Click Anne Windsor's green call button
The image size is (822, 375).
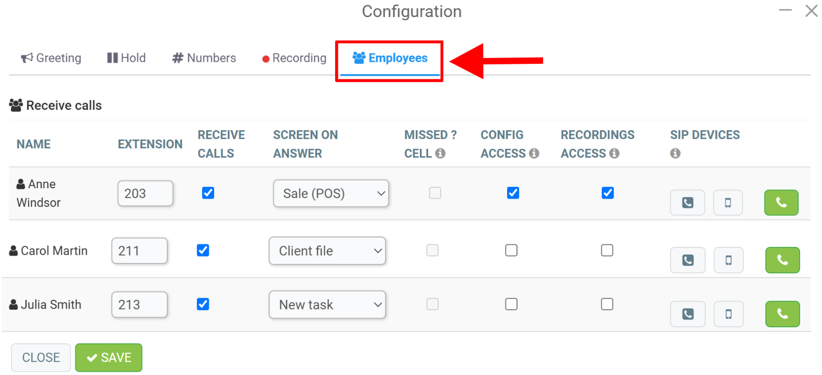pos(781,202)
